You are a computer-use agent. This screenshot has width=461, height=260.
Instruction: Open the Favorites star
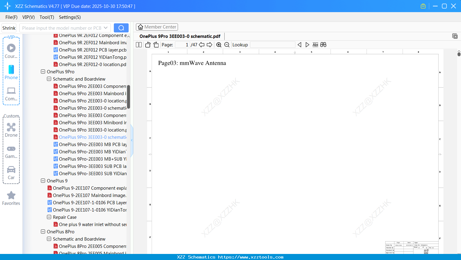(x=11, y=198)
